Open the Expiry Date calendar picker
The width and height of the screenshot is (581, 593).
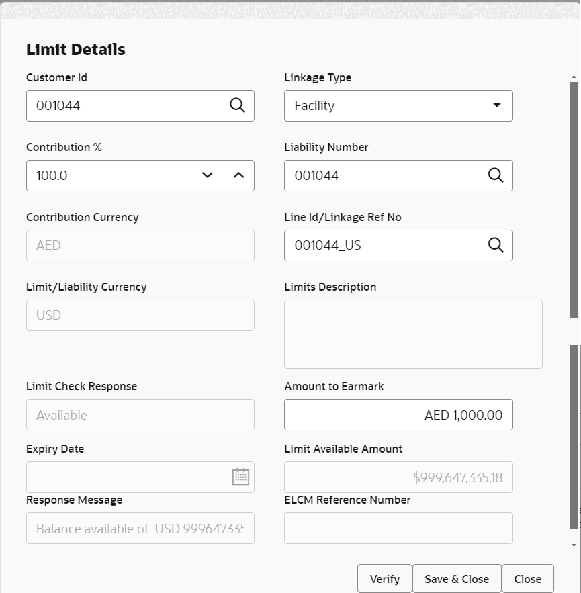pos(240,477)
